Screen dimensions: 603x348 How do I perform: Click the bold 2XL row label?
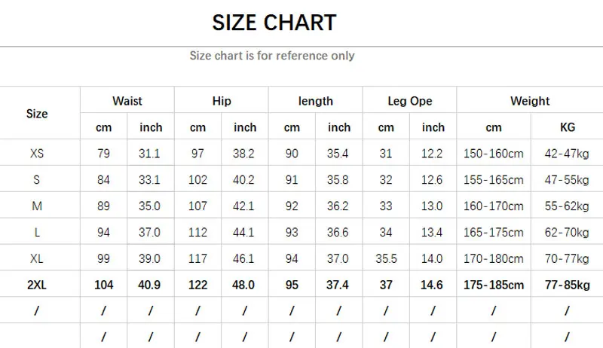[x=37, y=285]
